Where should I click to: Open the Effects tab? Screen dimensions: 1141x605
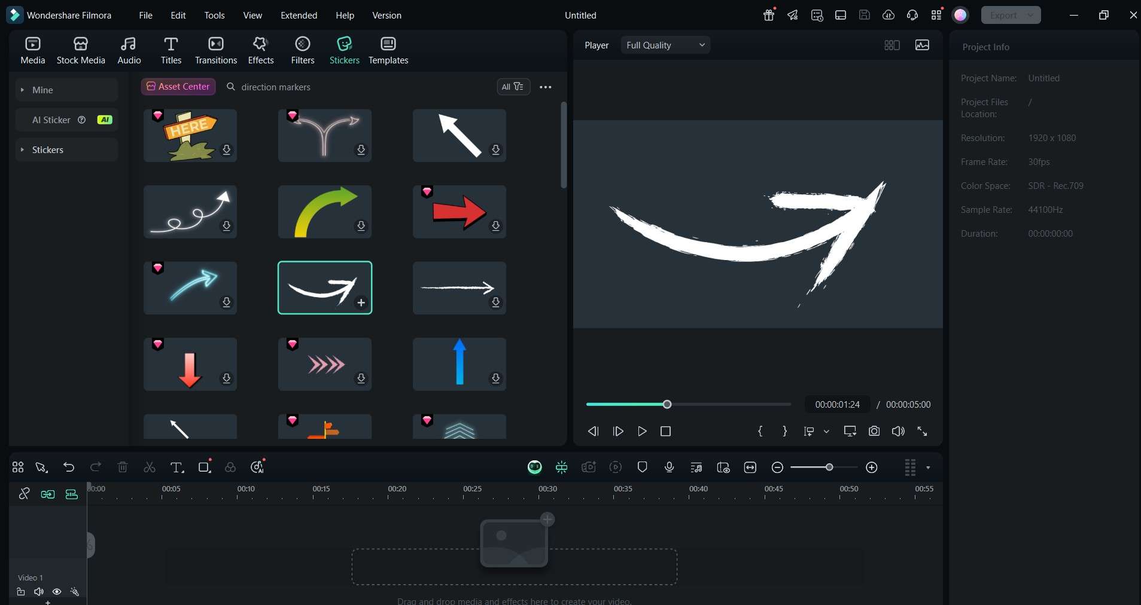(x=261, y=50)
